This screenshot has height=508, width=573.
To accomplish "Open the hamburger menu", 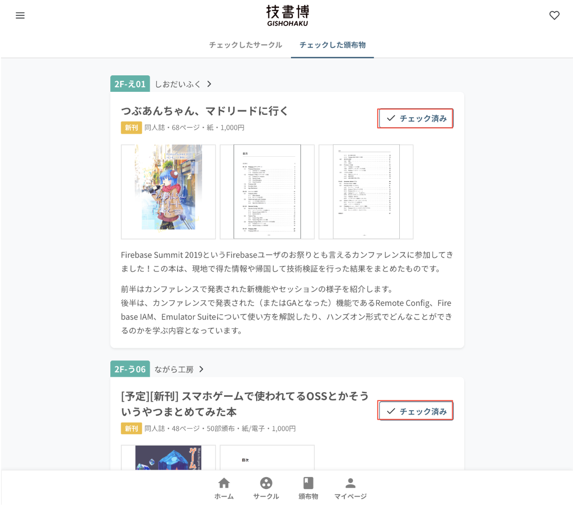I will click(x=20, y=15).
